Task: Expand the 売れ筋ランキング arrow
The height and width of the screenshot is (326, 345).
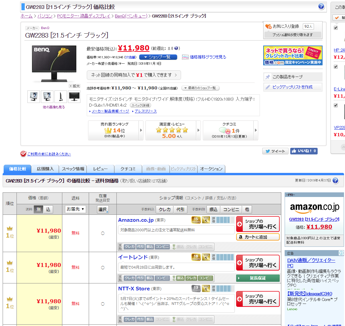Action: point(141,130)
